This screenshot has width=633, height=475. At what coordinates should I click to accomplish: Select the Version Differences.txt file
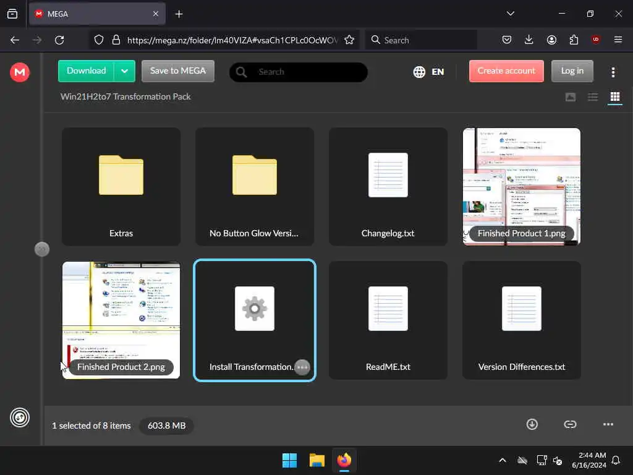pos(522,320)
